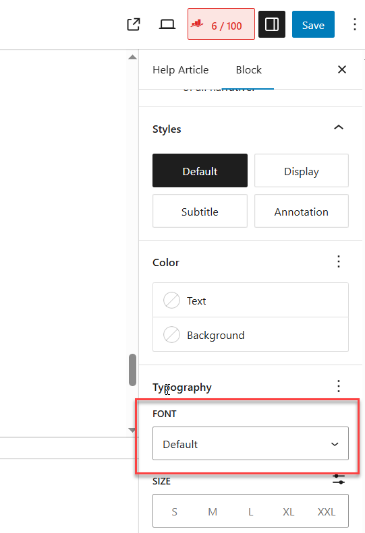The height and width of the screenshot is (533, 365).
Task: Click the Save button
Action: pos(313,24)
